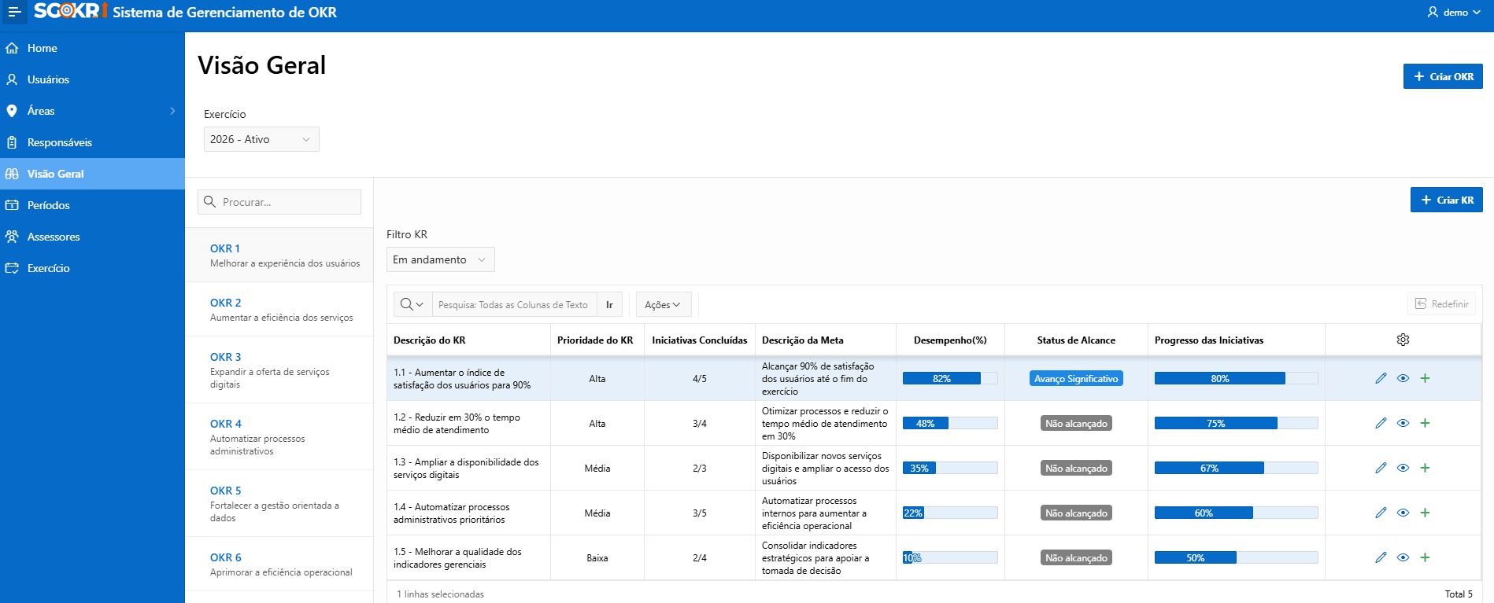Select OKR 6 Aprimorar a eficiência

pyautogui.click(x=279, y=564)
